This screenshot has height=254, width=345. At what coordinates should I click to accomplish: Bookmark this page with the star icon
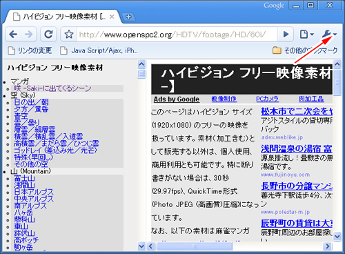coord(69,35)
